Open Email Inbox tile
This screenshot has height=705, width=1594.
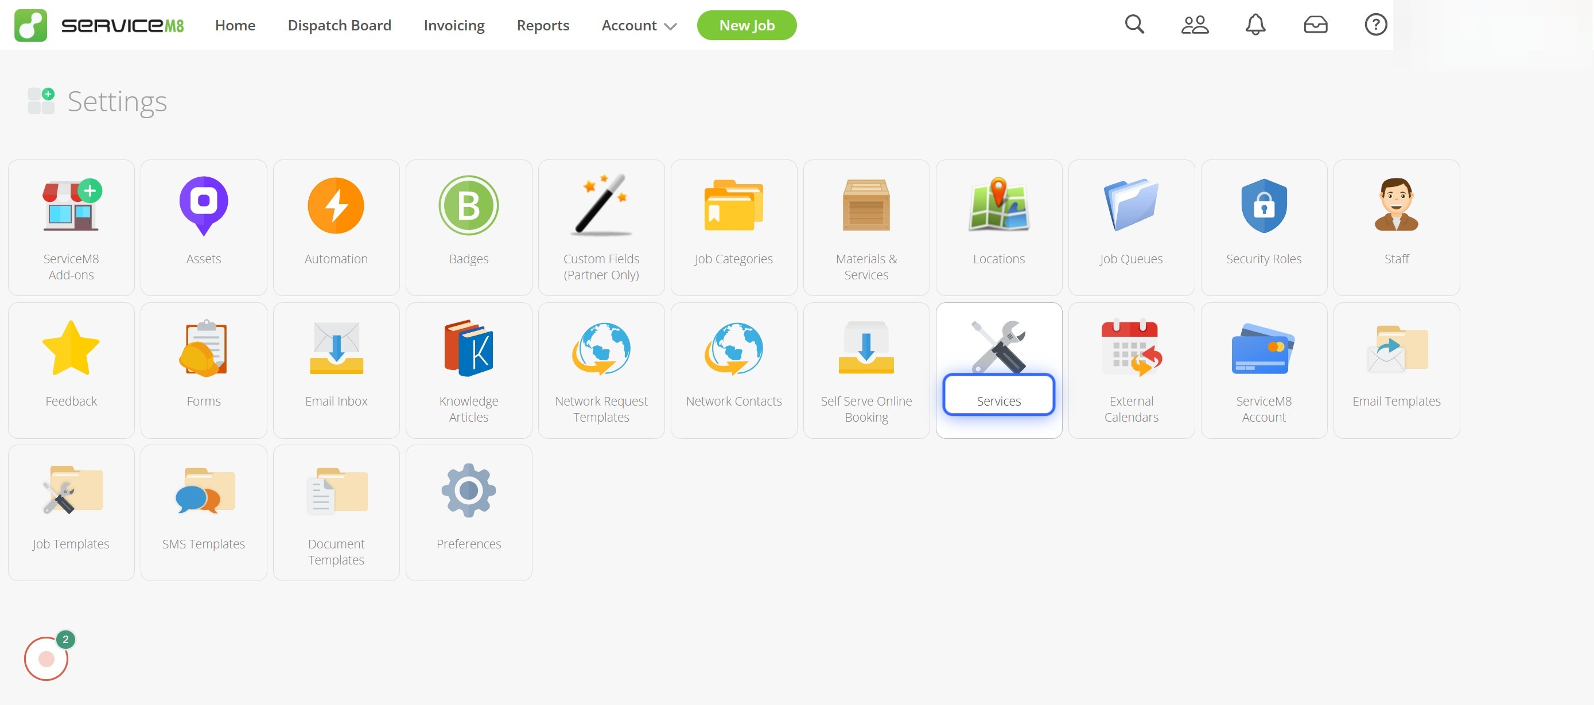[x=336, y=370]
